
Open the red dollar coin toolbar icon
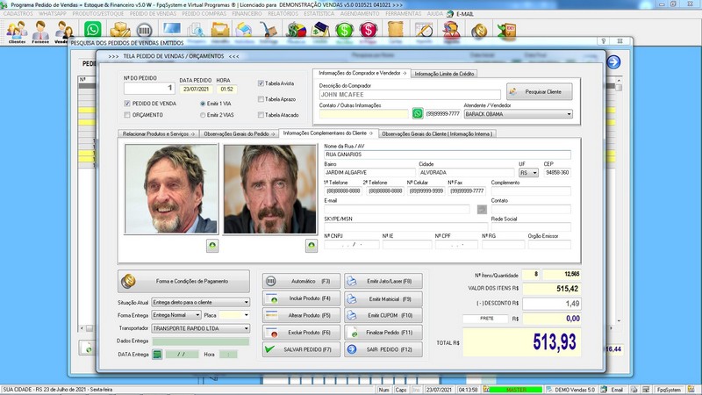pyautogui.click(x=368, y=30)
